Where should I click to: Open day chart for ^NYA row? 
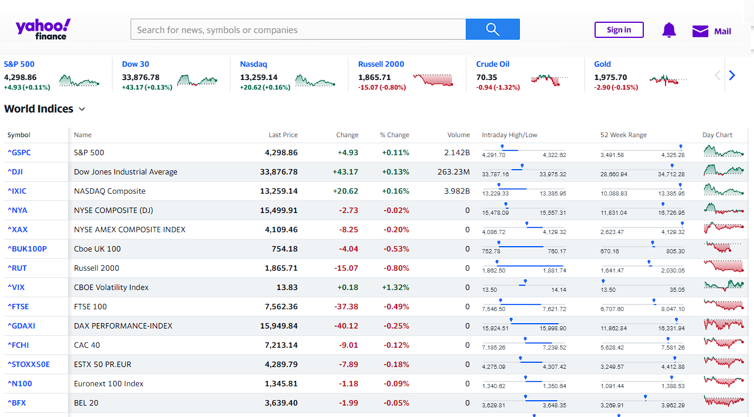tap(723, 209)
